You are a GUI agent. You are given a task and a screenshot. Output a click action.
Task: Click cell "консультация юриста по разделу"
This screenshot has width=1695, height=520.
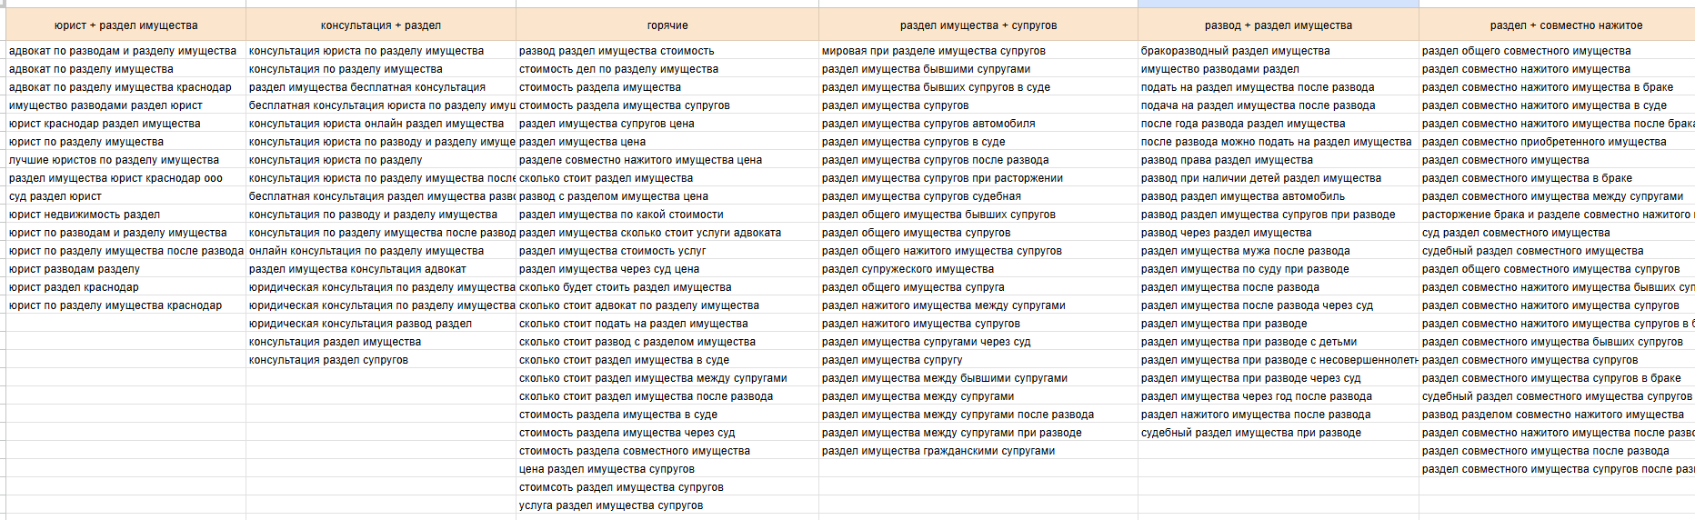coord(381,160)
